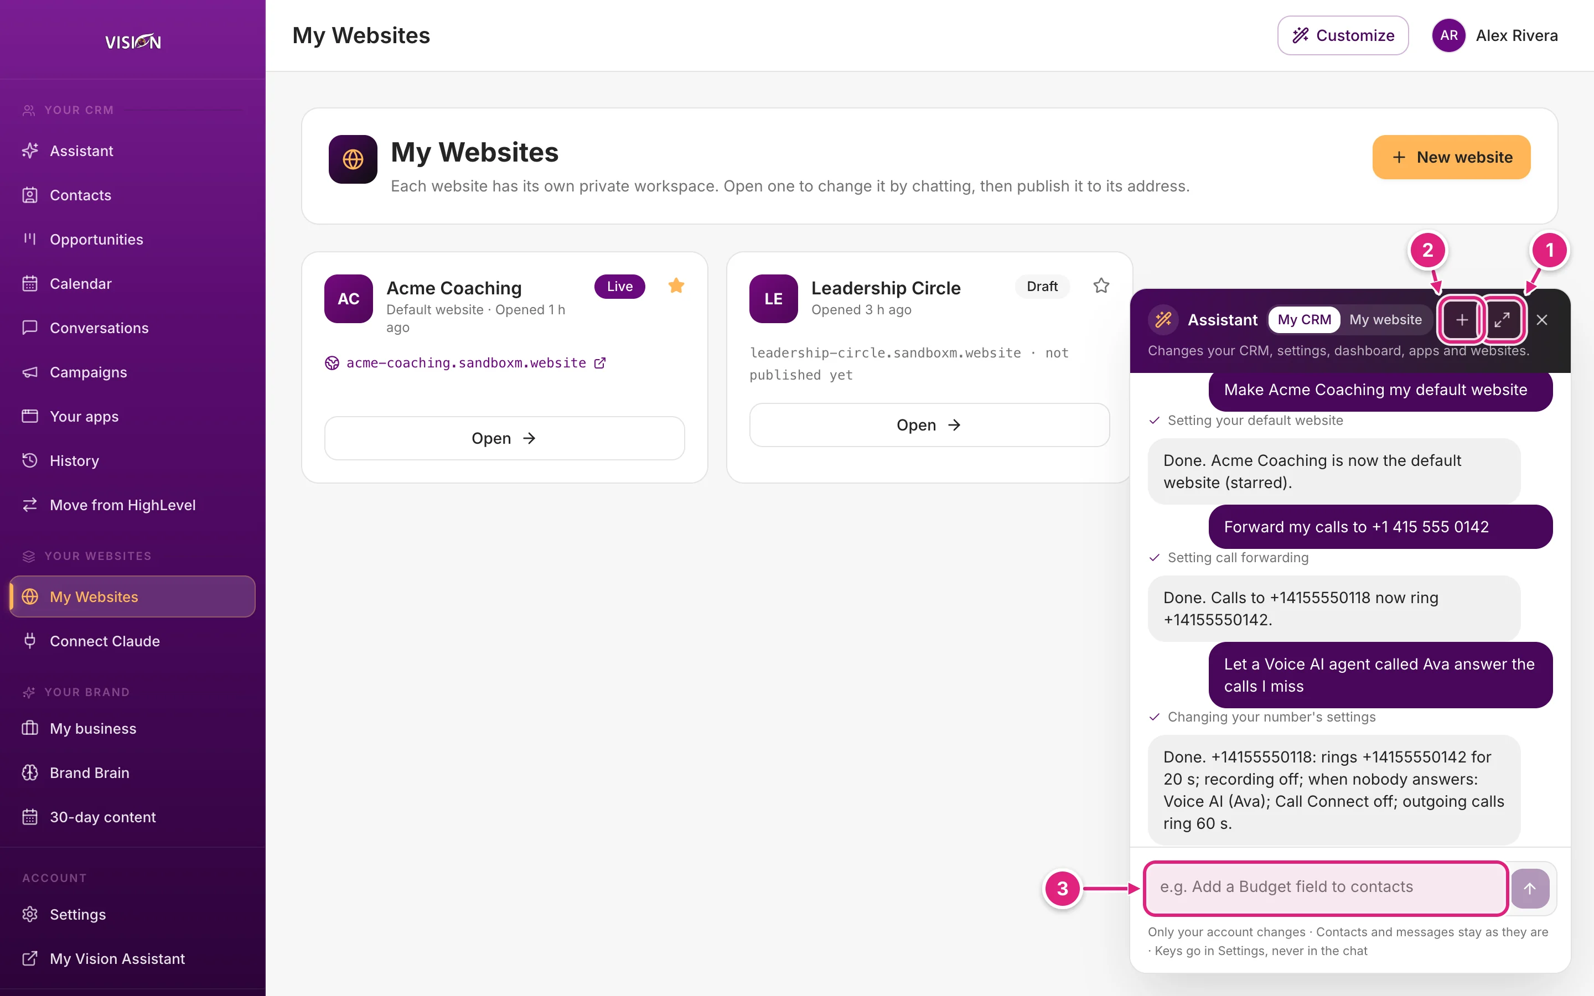Image resolution: width=1594 pixels, height=996 pixels.
Task: Open the Calendar section
Action: (132, 283)
